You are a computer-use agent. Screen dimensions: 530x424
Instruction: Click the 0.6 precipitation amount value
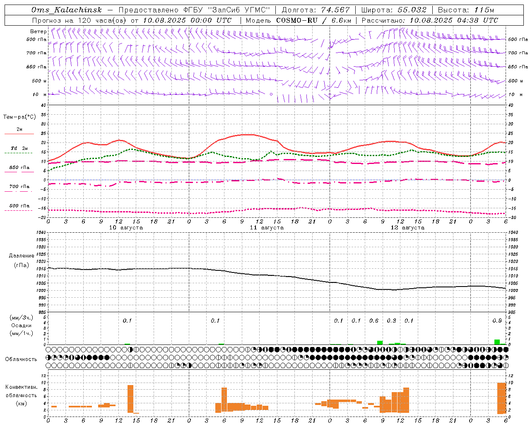374,320
